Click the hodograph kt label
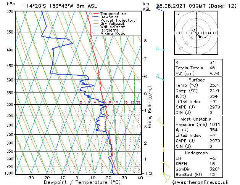240x185 pixels. click(177, 14)
